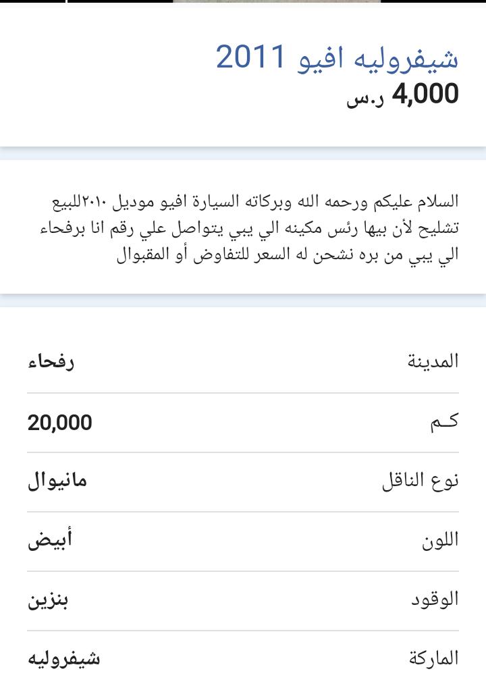Tap the الماركة brand label
486x688 pixels.
coord(434,658)
